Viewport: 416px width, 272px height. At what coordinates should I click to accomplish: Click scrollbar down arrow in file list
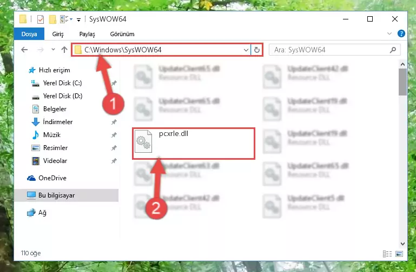coord(402,244)
